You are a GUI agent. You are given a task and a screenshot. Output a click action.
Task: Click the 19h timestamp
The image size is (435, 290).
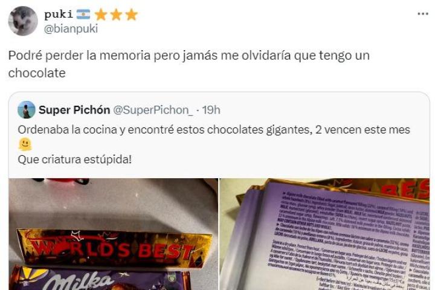pyautogui.click(x=211, y=110)
